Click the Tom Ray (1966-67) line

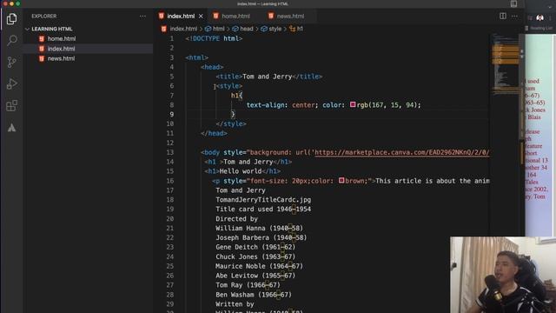click(248, 285)
